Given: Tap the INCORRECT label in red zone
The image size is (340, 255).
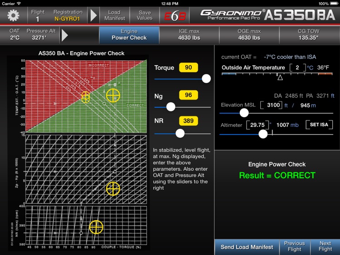Looking at the screenshot, I should coord(98,65).
